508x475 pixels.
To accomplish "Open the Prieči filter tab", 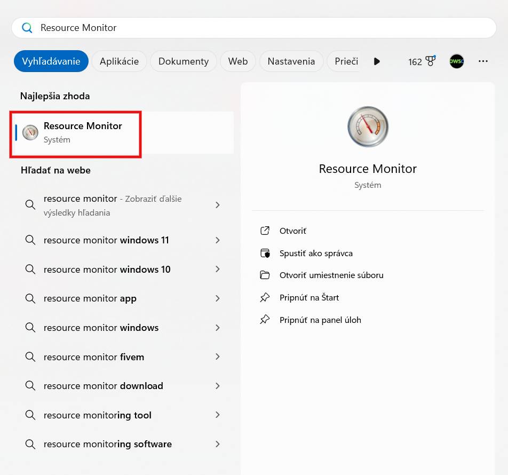I will [x=344, y=61].
